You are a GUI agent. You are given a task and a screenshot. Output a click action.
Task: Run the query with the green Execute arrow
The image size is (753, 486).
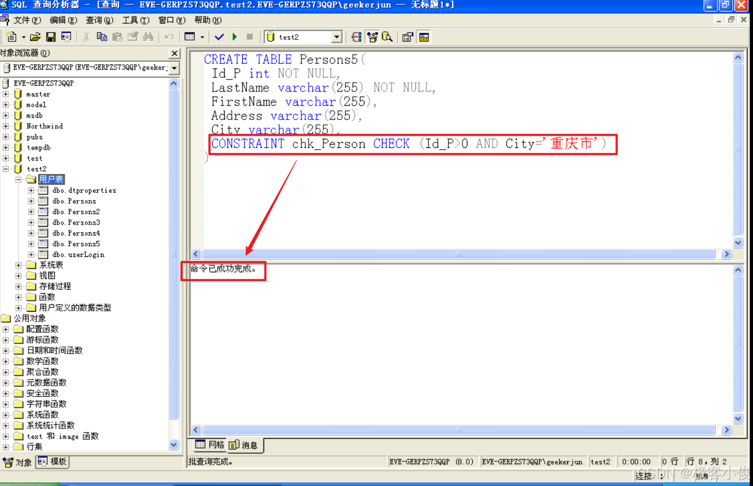235,37
